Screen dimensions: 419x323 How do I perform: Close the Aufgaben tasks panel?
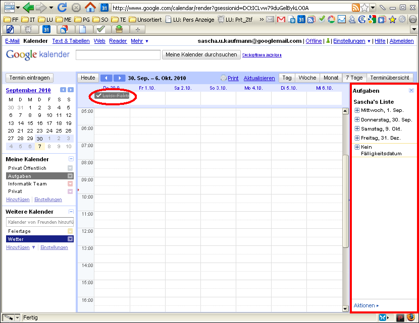tap(411, 90)
